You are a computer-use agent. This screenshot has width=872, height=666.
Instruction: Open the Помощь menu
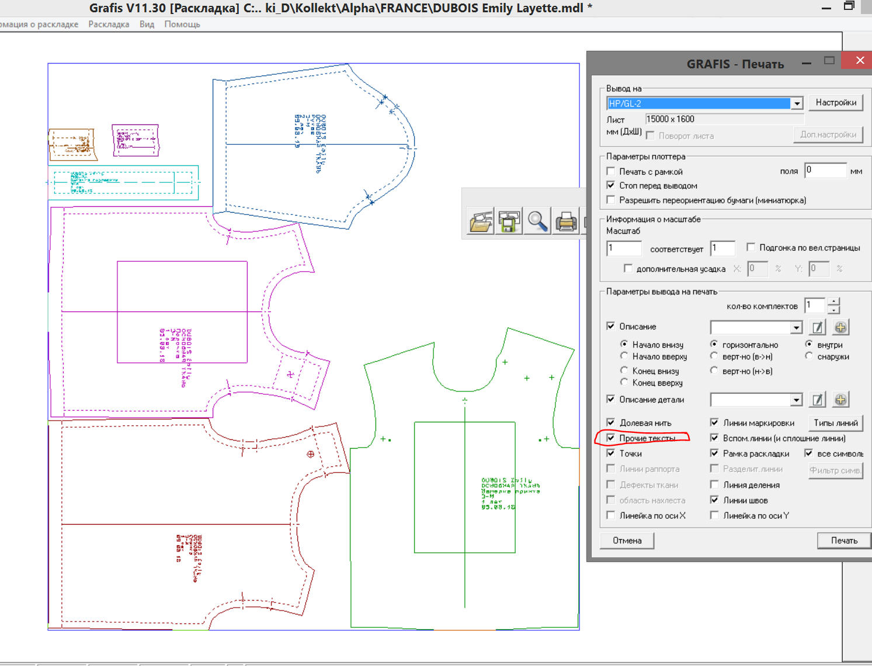click(182, 24)
